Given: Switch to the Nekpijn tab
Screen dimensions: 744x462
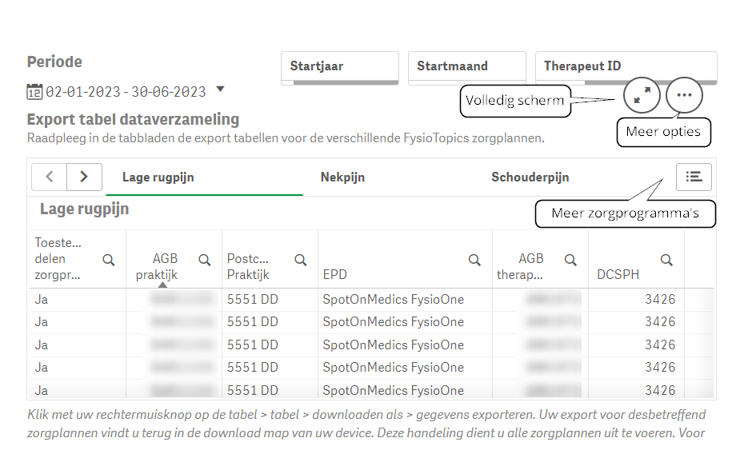Looking at the screenshot, I should [x=342, y=177].
